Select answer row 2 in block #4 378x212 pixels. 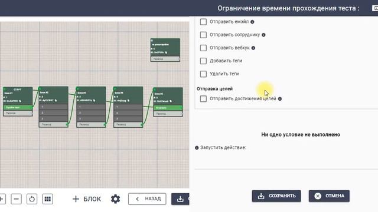point(128,112)
